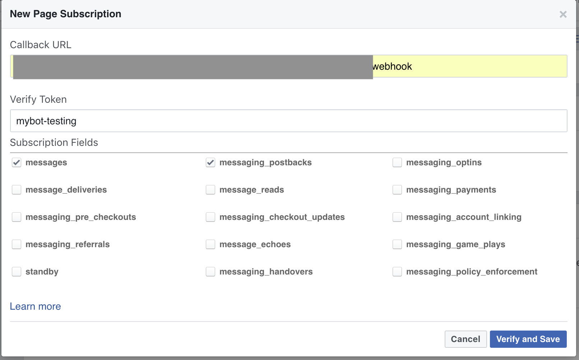Enable the message_deliveries checkbox
The height and width of the screenshot is (360, 579).
(x=16, y=190)
